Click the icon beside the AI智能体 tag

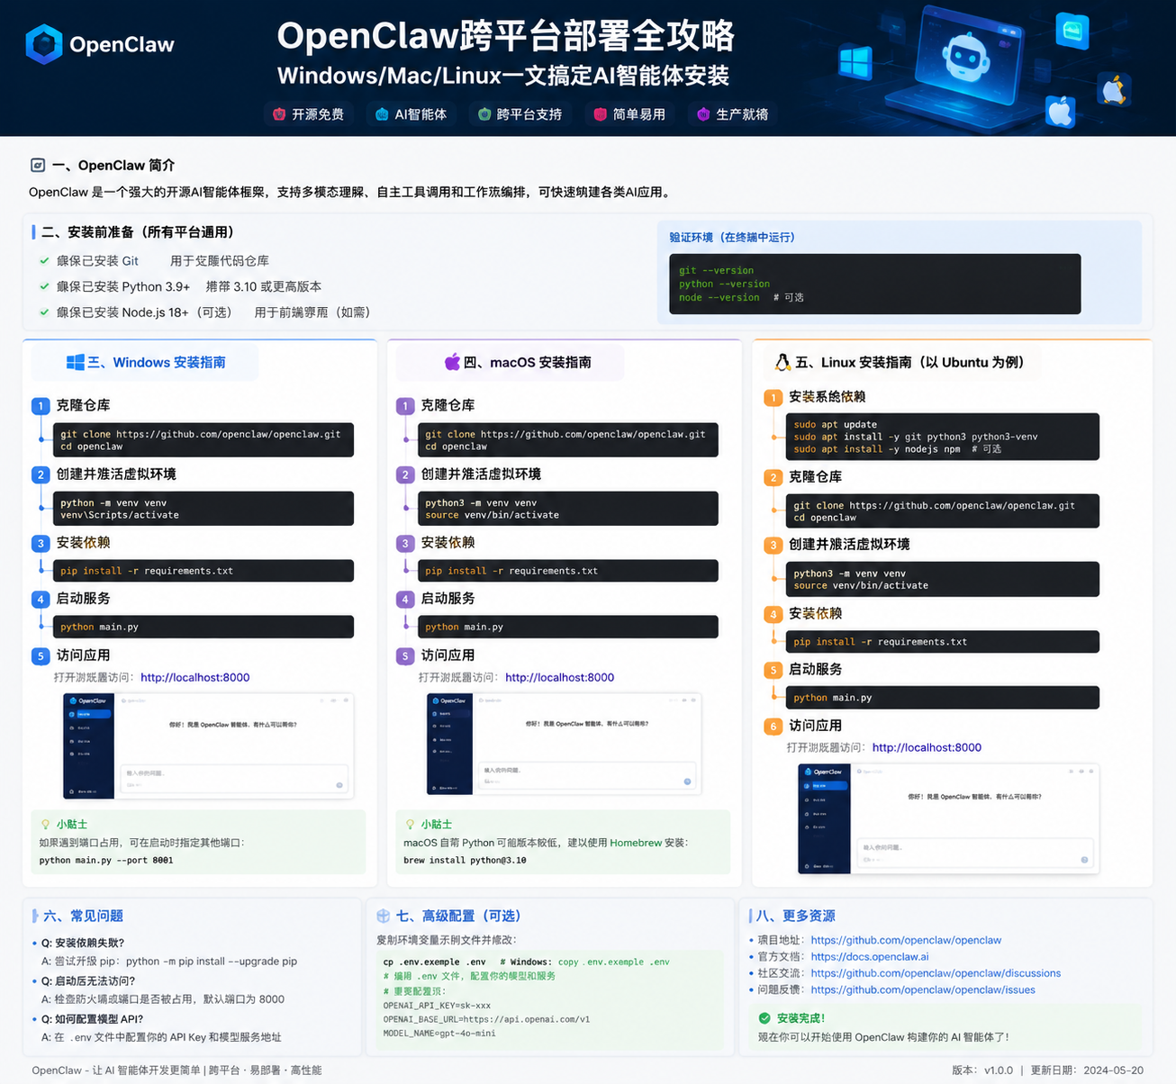click(382, 114)
